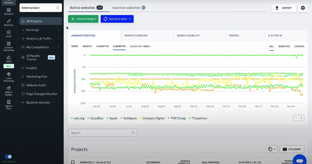Open the settings gear icon
Screen dimensions: 312x164
(x=303, y=8)
